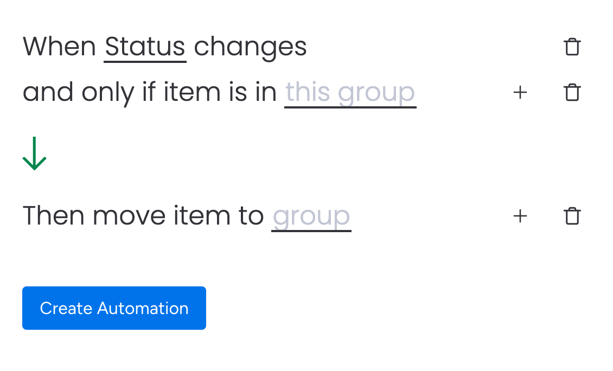Click "and" starting the condition line
613x371 pixels.
48,93
